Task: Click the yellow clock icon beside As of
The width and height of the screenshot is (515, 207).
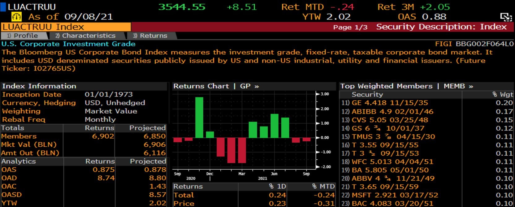Action: (16, 16)
